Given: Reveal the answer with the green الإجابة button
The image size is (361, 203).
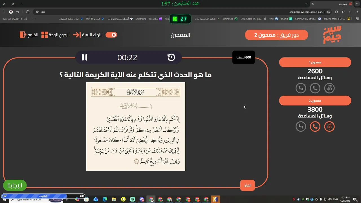Looking at the screenshot, I should tap(15, 186).
